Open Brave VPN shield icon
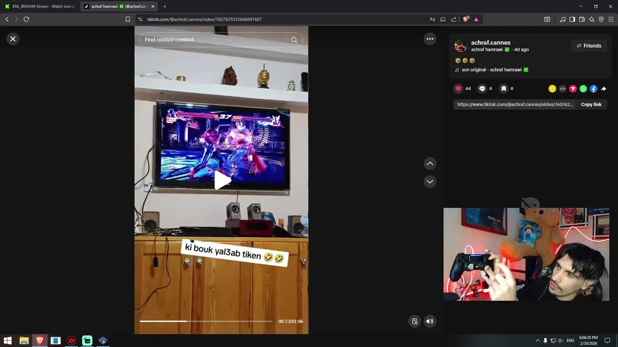Image resolution: width=618 pixels, height=347 pixels. click(601, 19)
